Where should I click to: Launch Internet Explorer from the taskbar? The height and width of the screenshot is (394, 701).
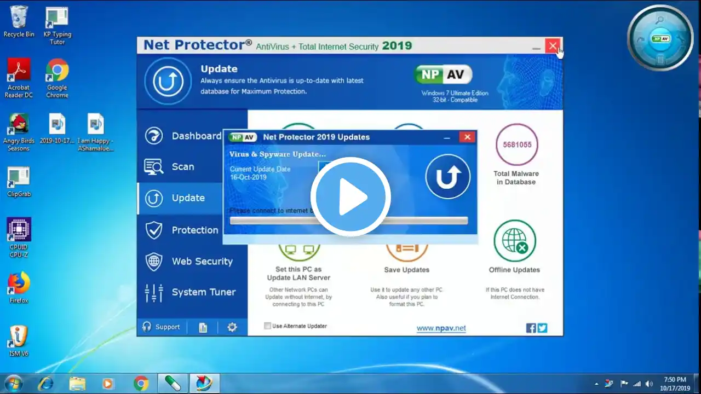pyautogui.click(x=45, y=383)
